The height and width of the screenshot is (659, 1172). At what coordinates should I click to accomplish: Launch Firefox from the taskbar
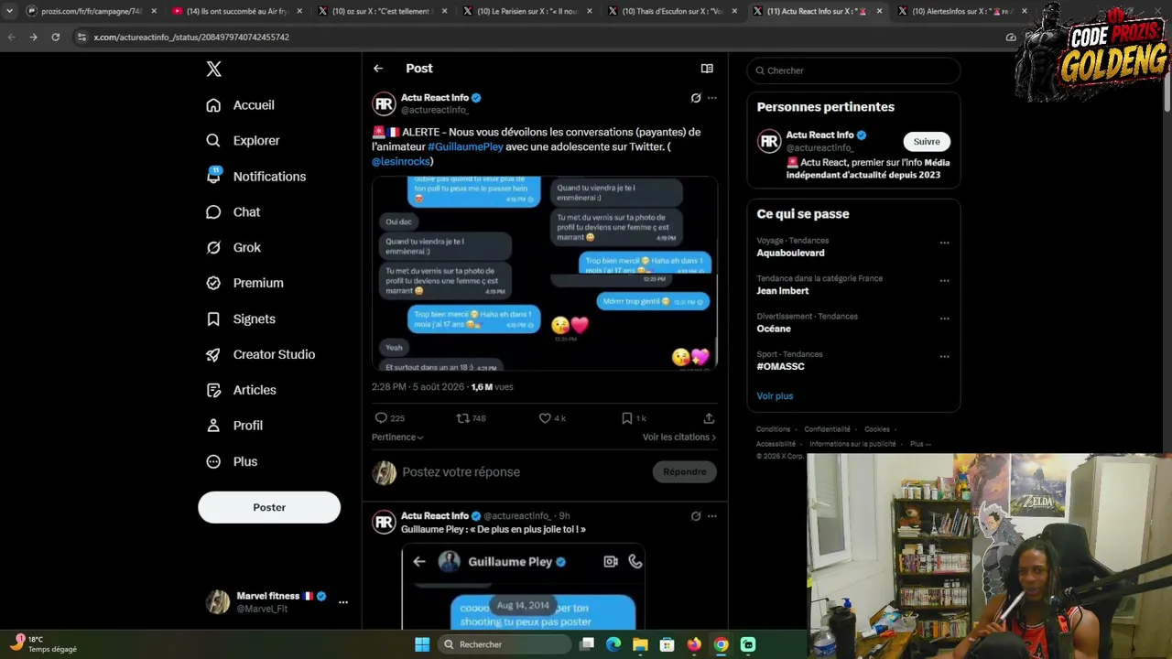pyautogui.click(x=694, y=644)
